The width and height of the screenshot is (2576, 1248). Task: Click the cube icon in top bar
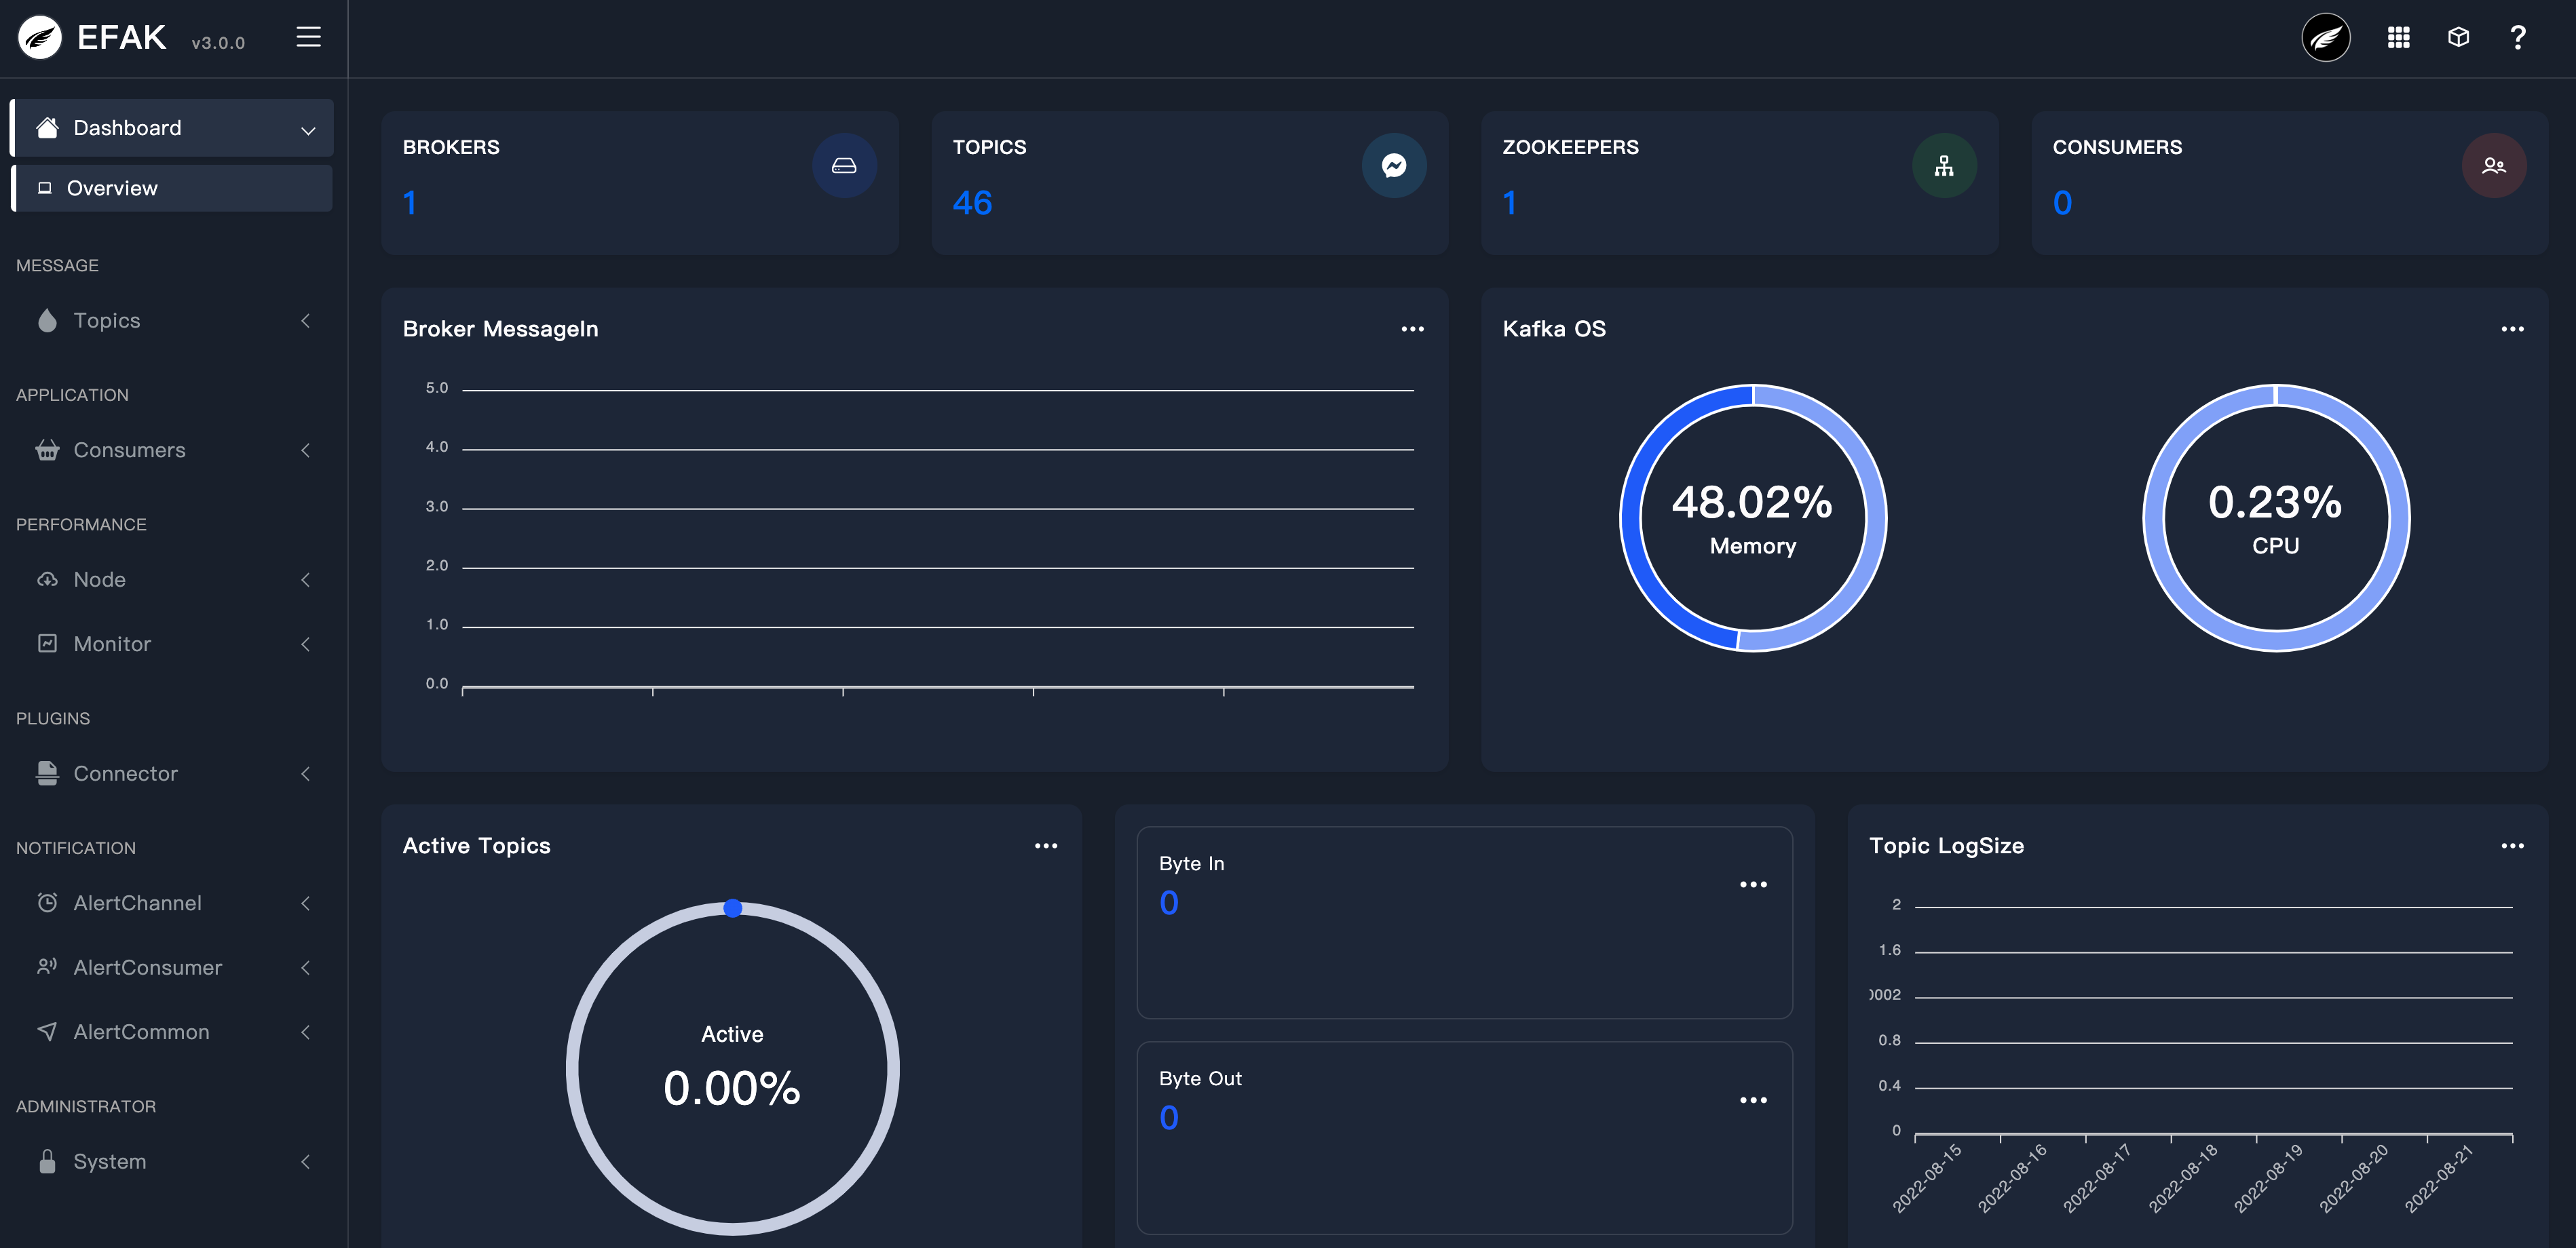click(2458, 38)
